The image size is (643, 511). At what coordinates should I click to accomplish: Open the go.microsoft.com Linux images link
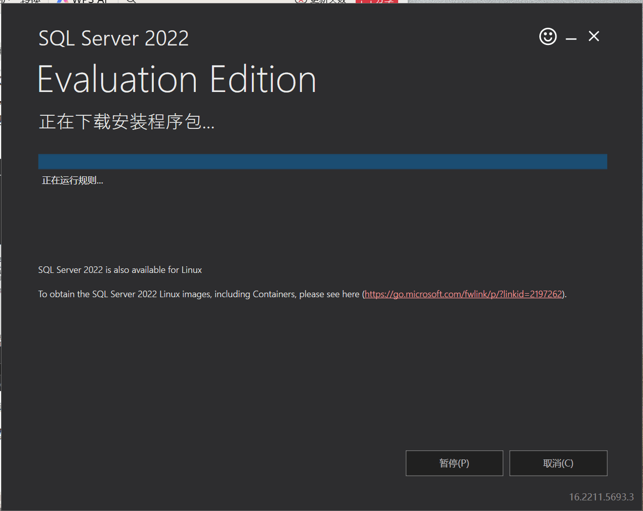point(463,294)
